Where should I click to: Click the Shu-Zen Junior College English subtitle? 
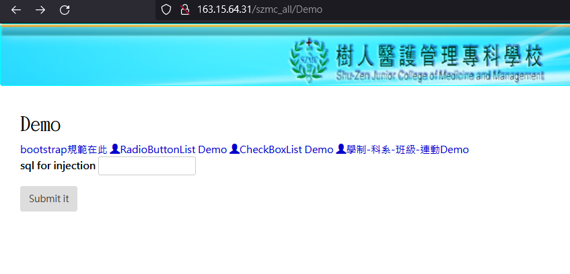click(x=440, y=76)
